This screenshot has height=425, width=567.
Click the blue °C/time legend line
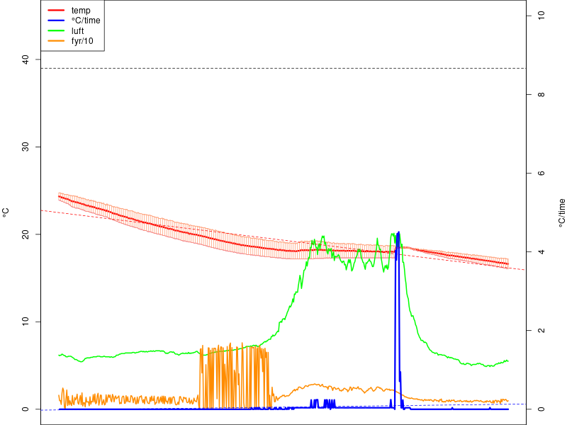click(56, 21)
